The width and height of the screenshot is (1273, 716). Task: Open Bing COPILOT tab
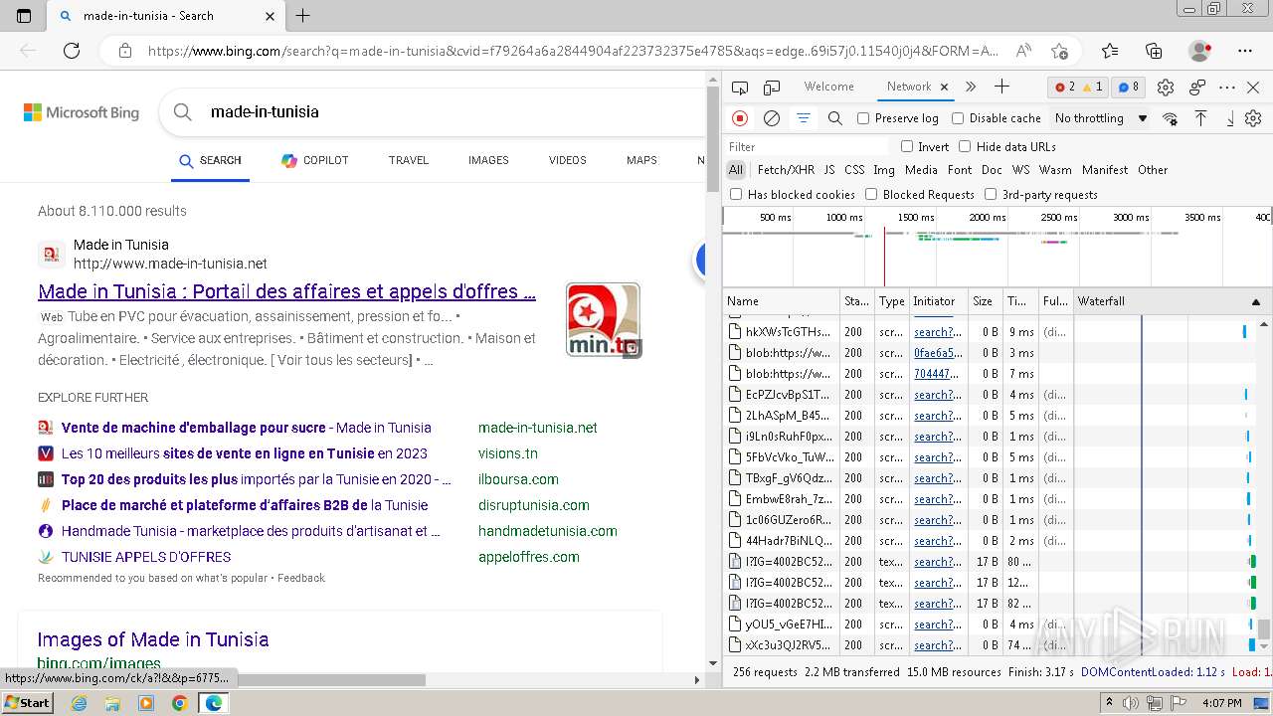pos(314,160)
